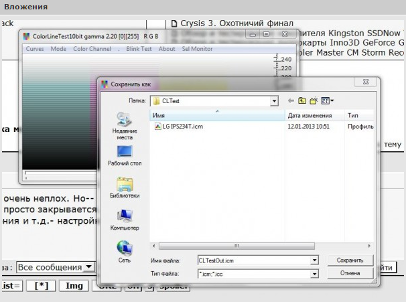Image resolution: width=406 pixels, height=302 pixels.
Task: Click the Save As dialog title icon
Action: (105, 84)
